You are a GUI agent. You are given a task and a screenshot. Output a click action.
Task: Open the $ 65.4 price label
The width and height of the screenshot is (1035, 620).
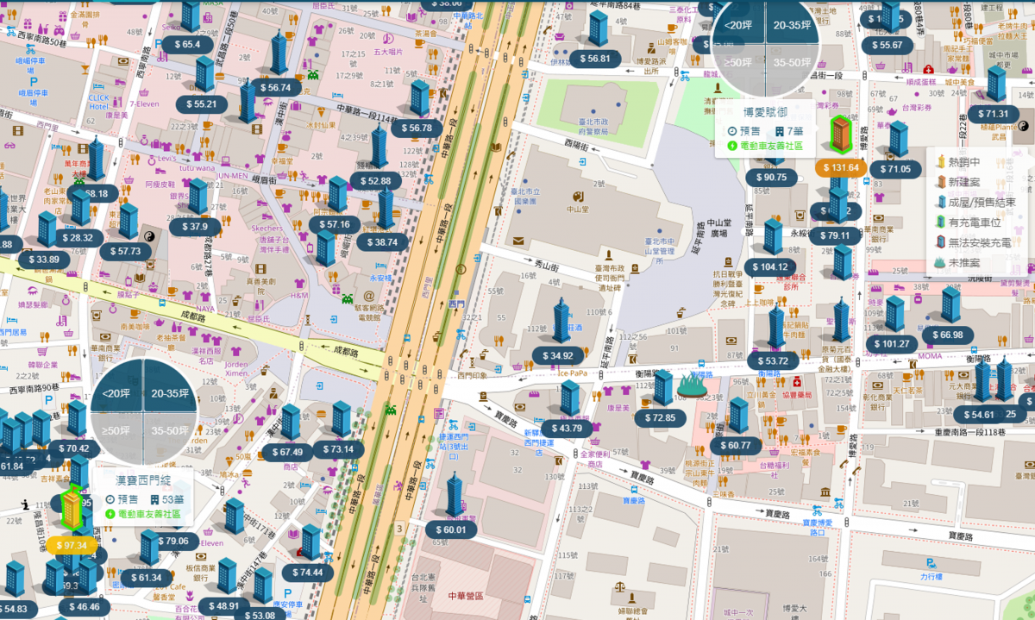(187, 44)
